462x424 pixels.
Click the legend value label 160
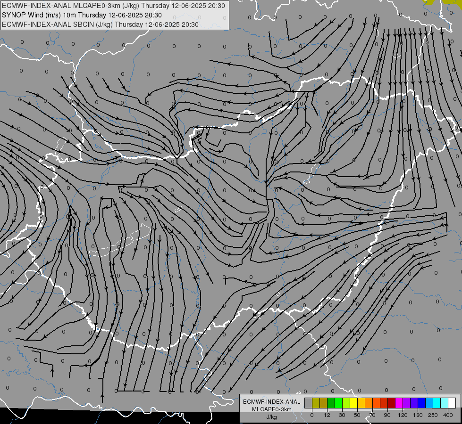click(x=418, y=415)
